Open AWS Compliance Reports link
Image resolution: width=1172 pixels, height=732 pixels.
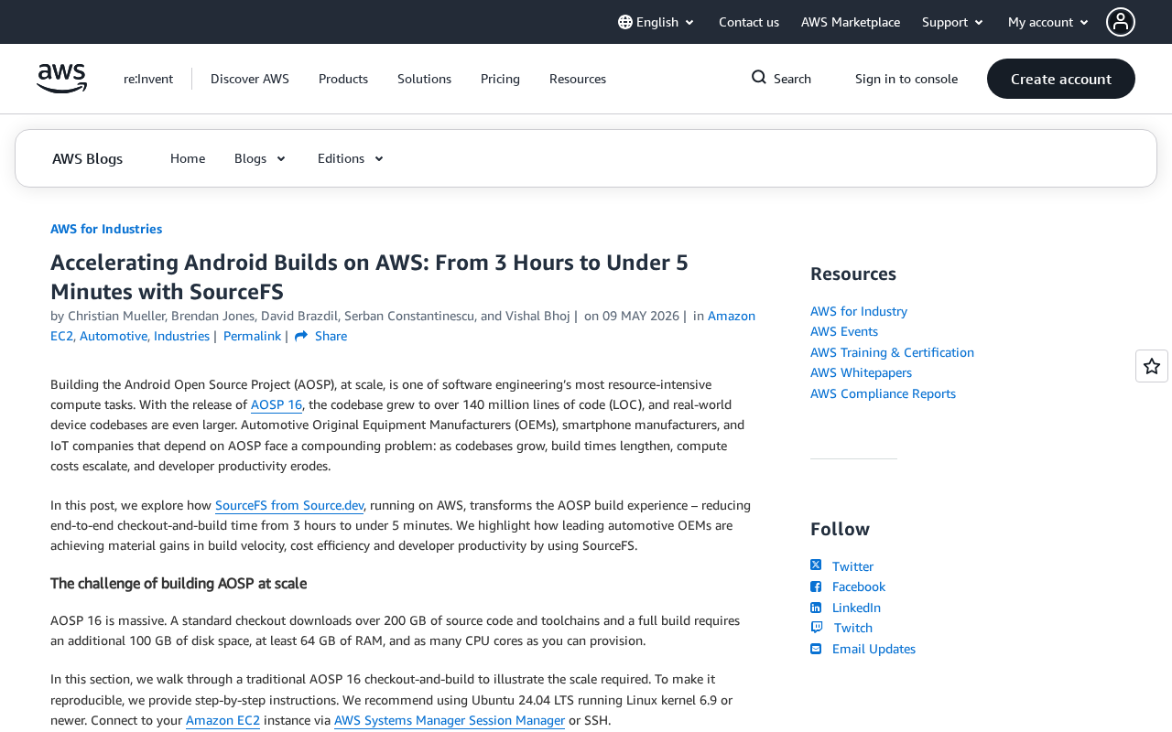883,393
